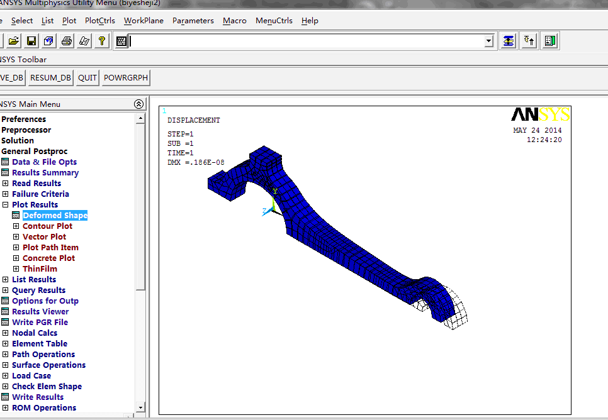Viewport: 608px width, 420px height.
Task: Click the main menu scroll up arrow
Action: pos(140,118)
